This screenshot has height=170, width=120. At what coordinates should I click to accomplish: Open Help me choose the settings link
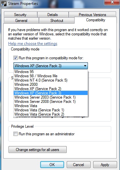(33, 44)
